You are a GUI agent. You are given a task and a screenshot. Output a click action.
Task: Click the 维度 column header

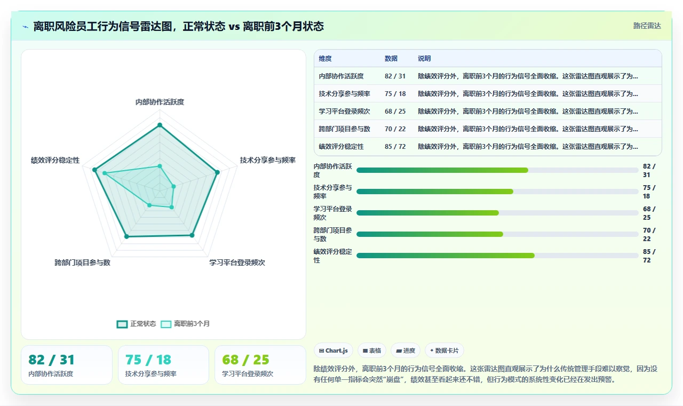click(325, 59)
